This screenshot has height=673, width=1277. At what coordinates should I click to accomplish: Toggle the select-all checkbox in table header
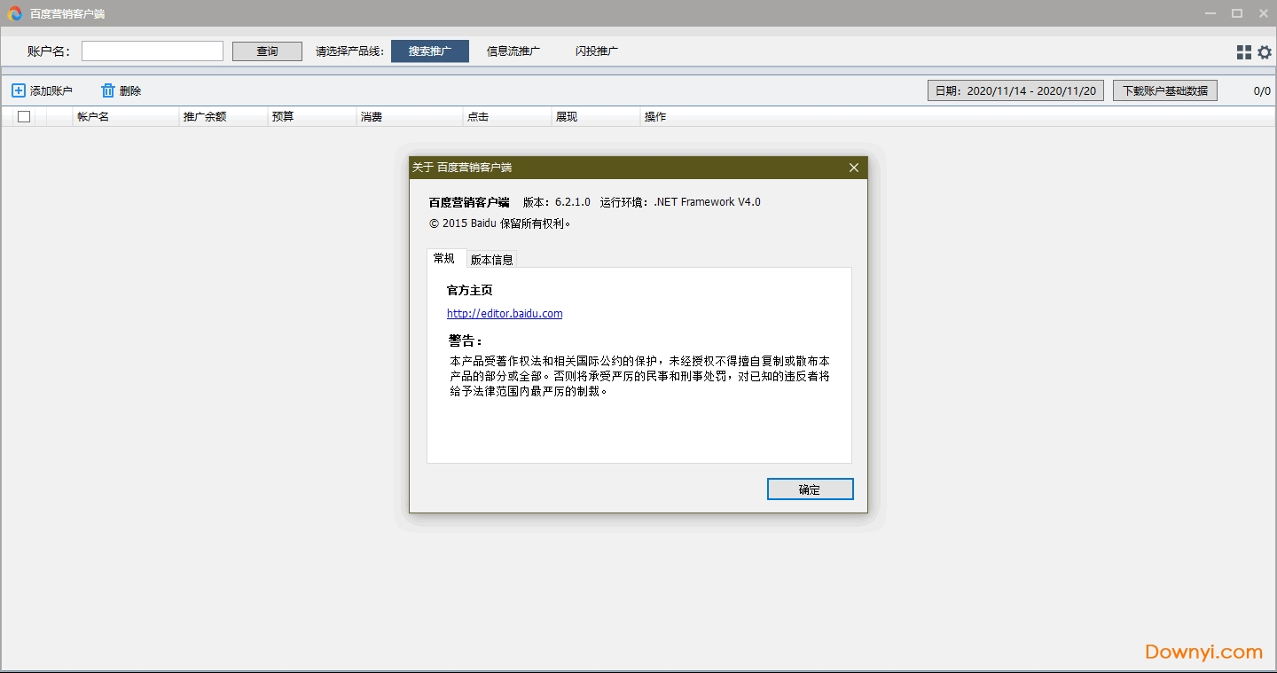point(24,116)
